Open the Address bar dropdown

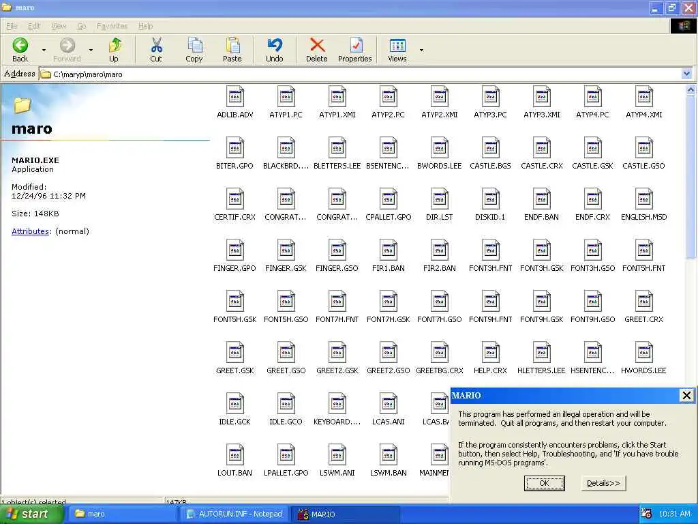point(686,74)
